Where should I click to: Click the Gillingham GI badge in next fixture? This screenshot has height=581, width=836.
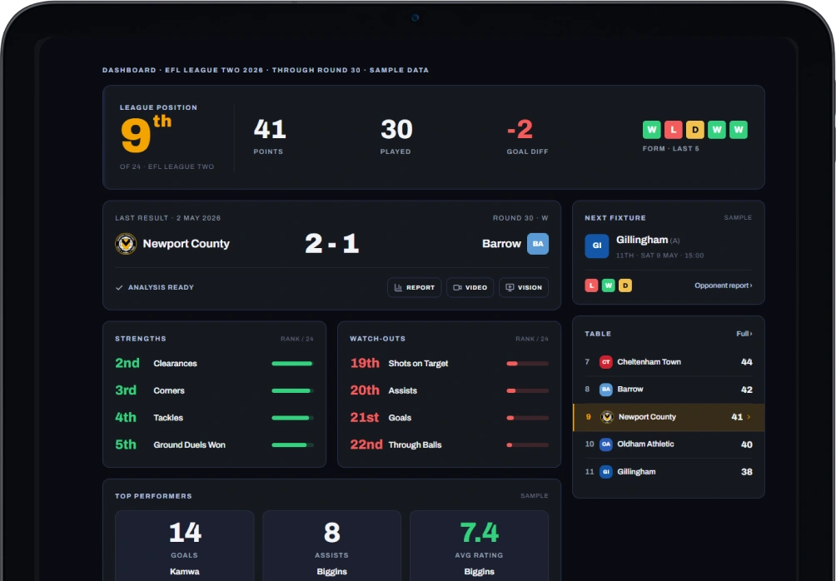click(x=597, y=246)
